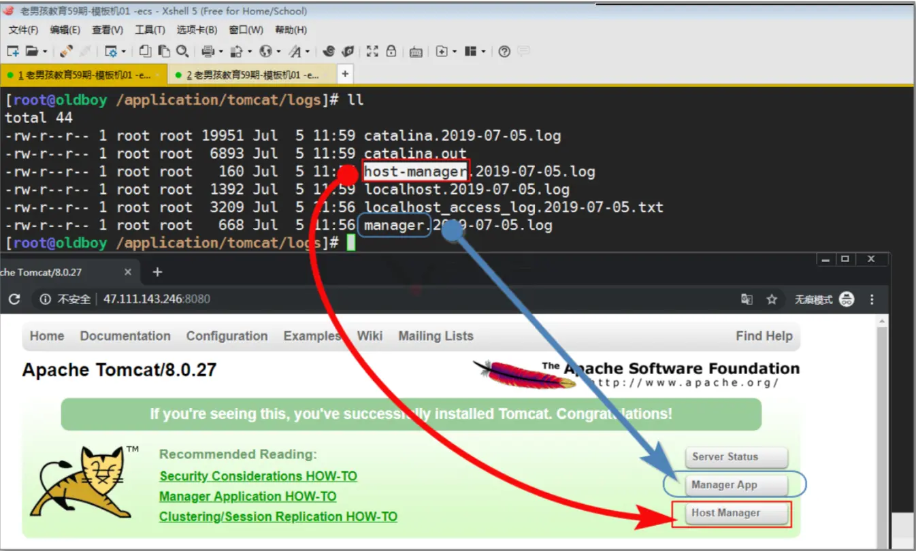Expand the Properties dropdown arrow

(x=124, y=52)
